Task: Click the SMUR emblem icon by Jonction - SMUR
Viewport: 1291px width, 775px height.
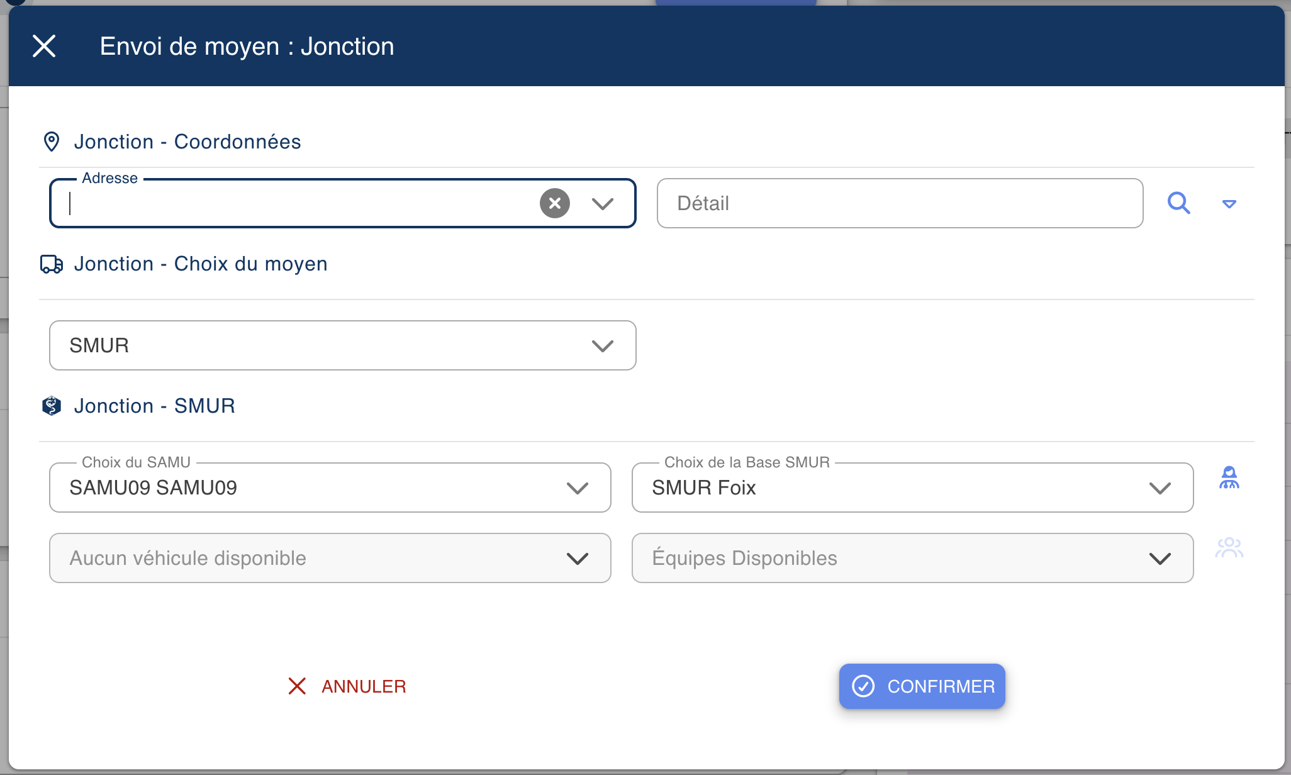Action: pyautogui.click(x=51, y=406)
